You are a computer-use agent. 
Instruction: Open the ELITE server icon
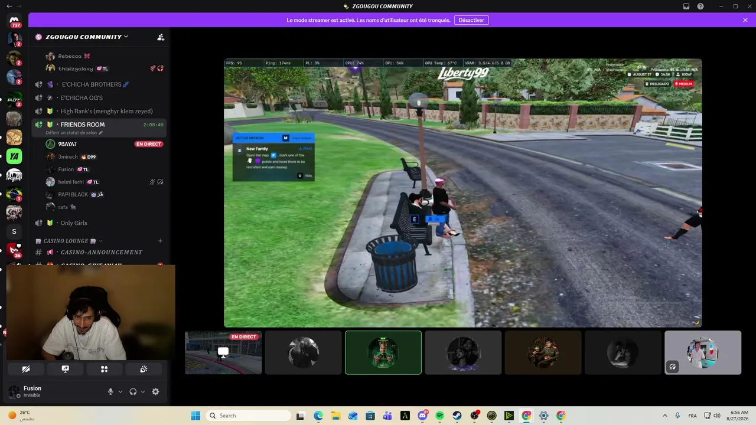coord(14,100)
